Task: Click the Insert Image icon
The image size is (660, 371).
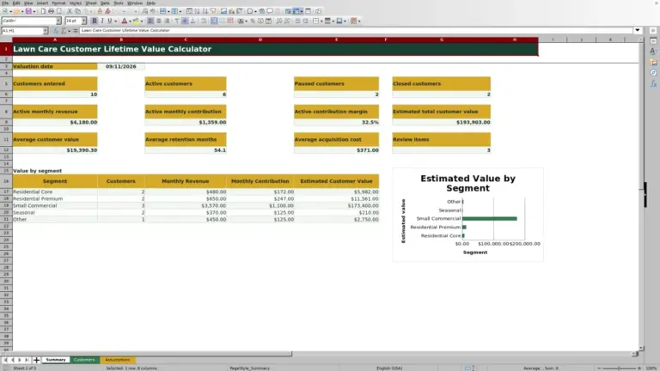Action: (x=223, y=11)
